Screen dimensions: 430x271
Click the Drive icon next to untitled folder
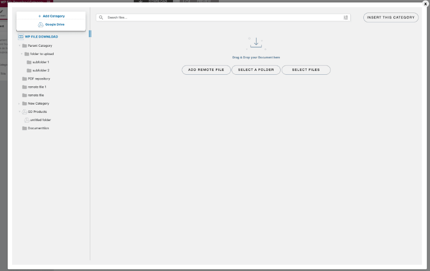27,120
